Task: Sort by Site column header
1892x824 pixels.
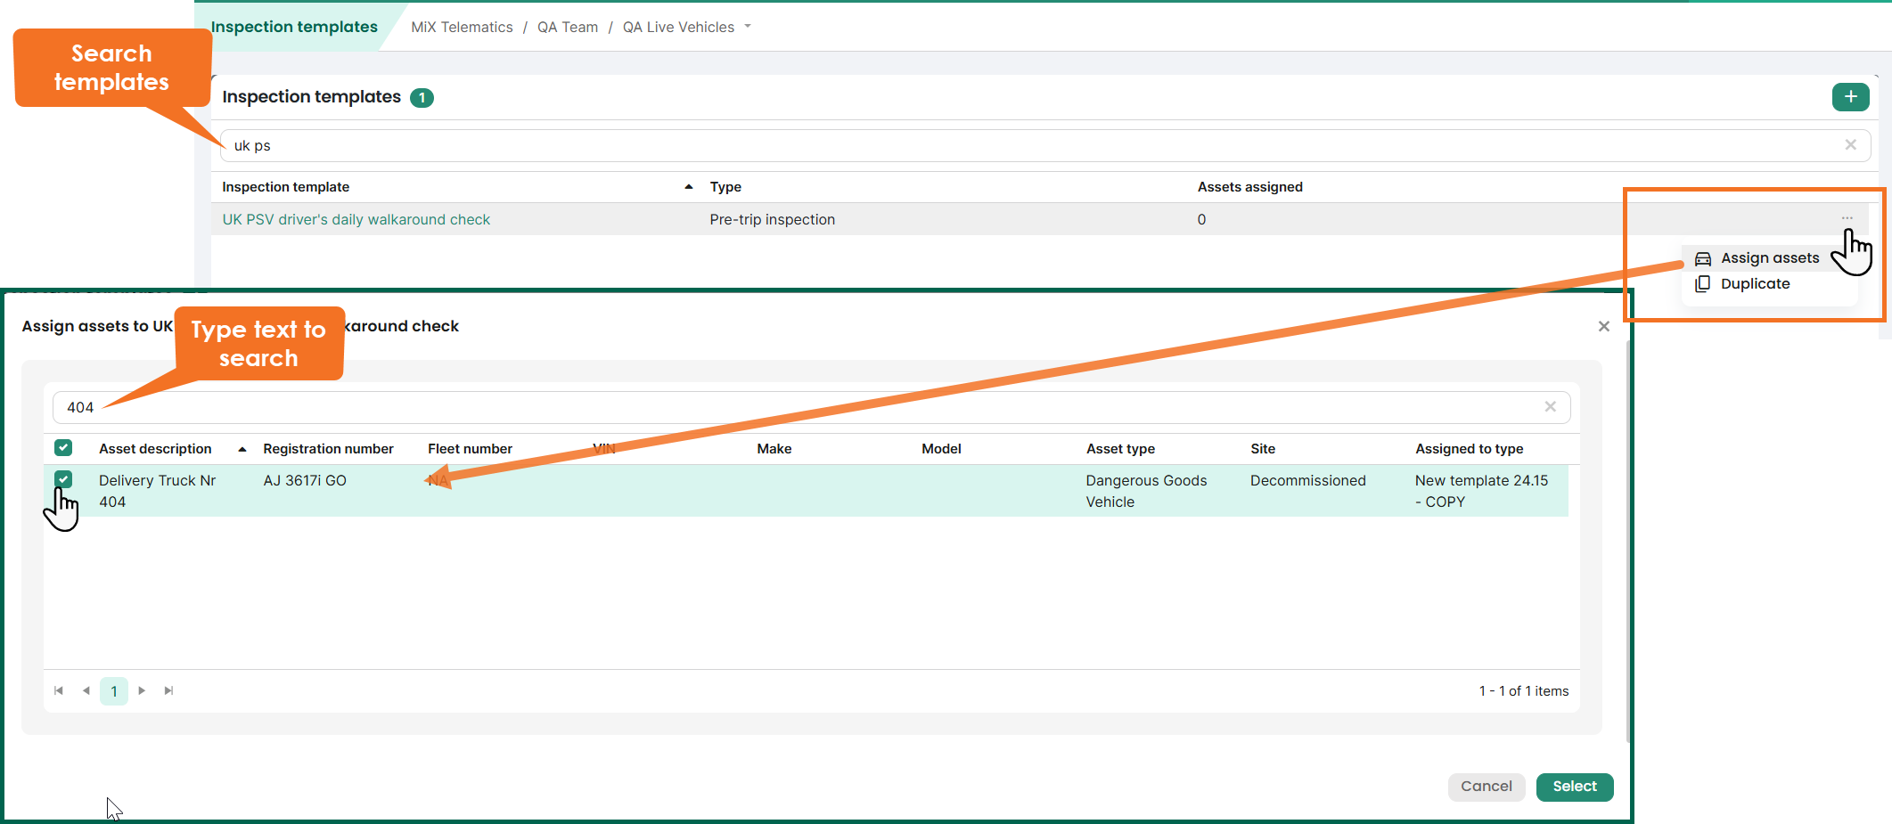Action: coord(1262,449)
